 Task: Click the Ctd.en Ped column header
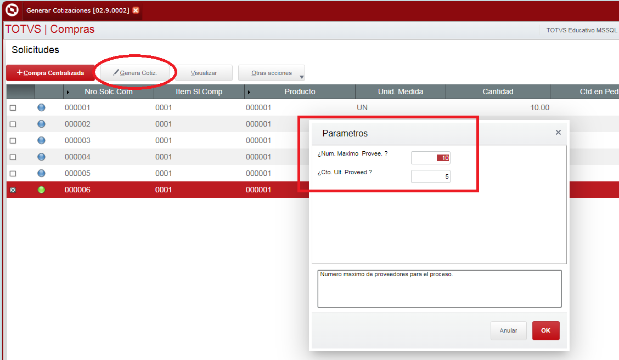click(x=584, y=92)
